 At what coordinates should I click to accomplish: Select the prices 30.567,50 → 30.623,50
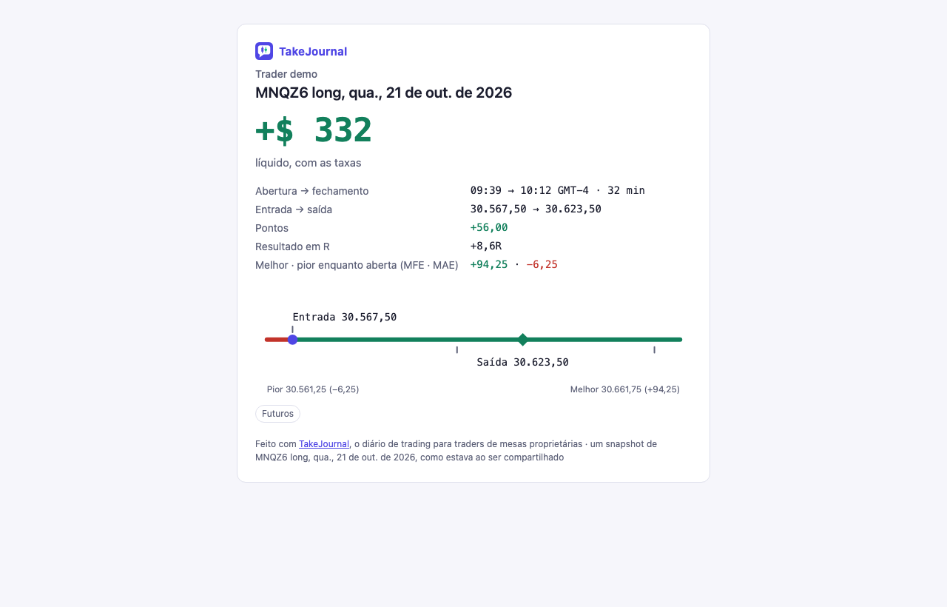point(536,209)
